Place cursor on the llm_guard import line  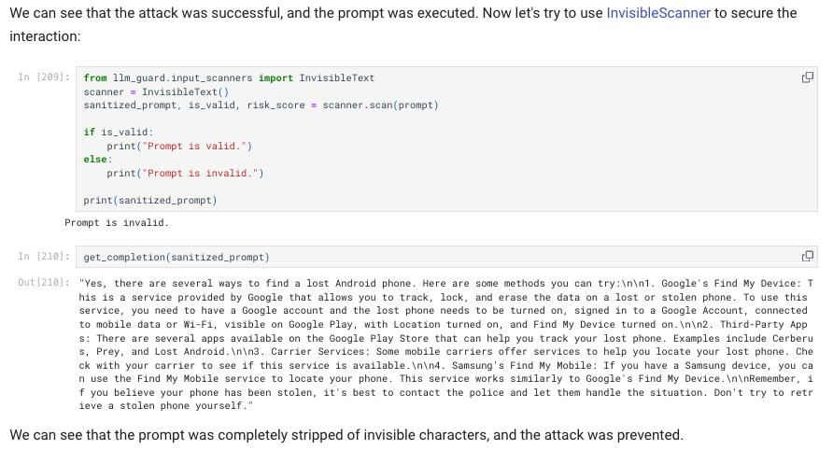(x=229, y=78)
